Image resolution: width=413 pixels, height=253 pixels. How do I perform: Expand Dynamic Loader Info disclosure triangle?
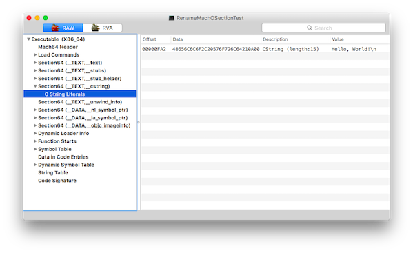coord(35,133)
